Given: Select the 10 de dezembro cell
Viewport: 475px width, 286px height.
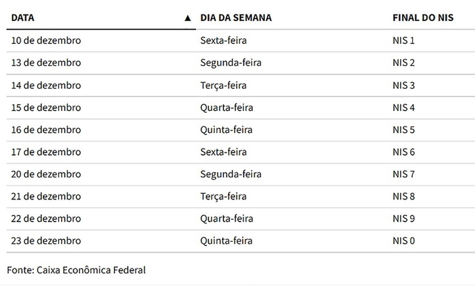Looking at the screenshot, I should click(x=46, y=40).
